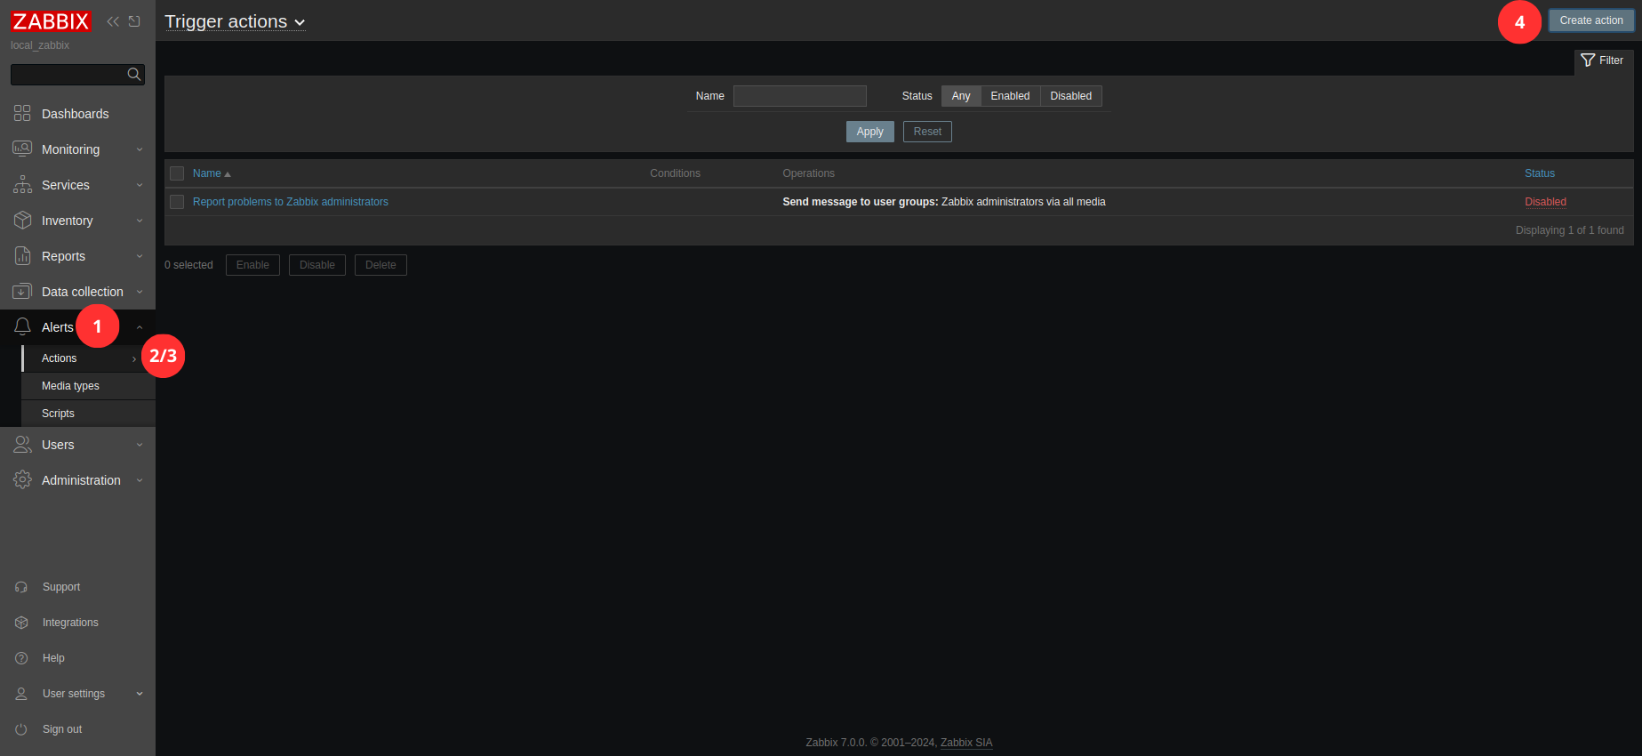
Task: Collapse sidebar with double-chevron icon
Action: pos(113,21)
